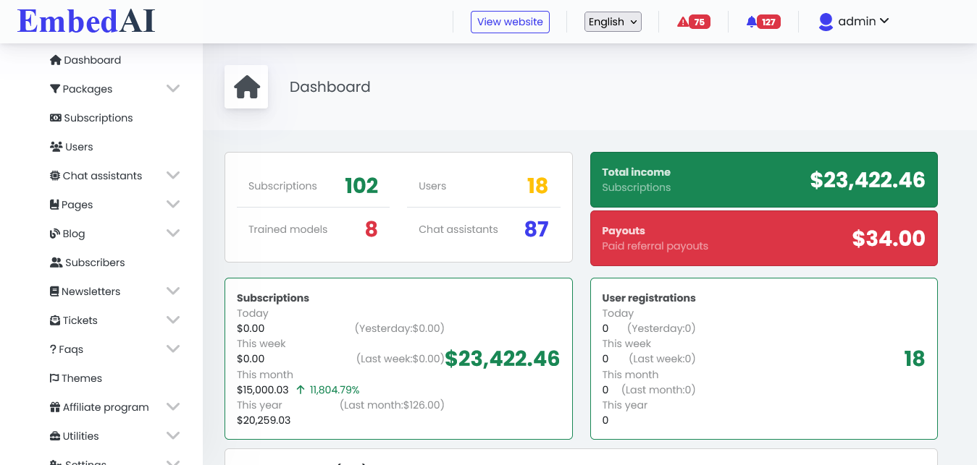Click the large home icon beside Dashboard title
Viewport: 977px width, 465px height.
(x=247, y=87)
